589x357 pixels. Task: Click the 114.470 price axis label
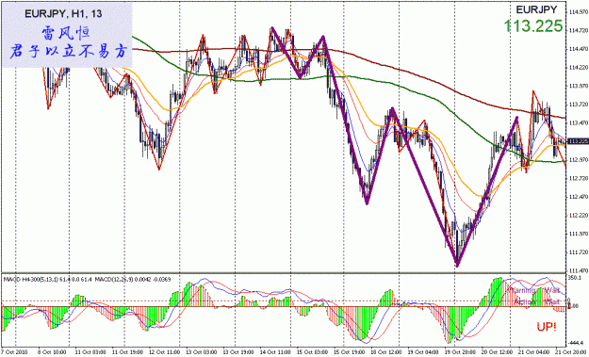[579, 49]
